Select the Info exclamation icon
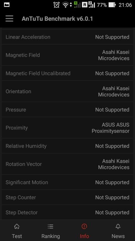 [x=84, y=226]
